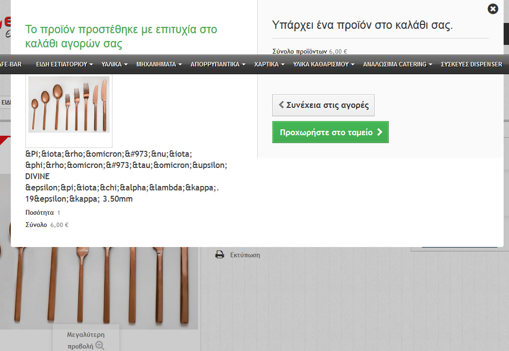Expand the ΕΙΔΗ ΕΣΤΙΑΤΟΡΙΟΥ menu
The image size is (509, 351).
64,64
